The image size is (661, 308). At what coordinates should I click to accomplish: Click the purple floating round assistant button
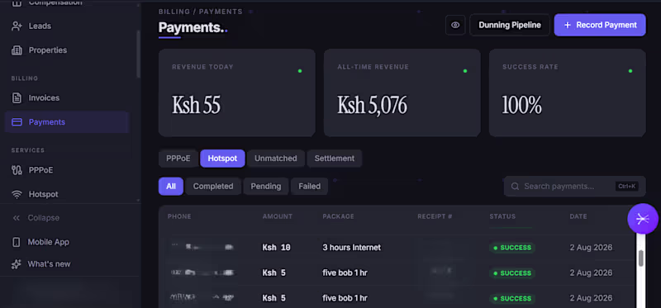click(x=643, y=219)
